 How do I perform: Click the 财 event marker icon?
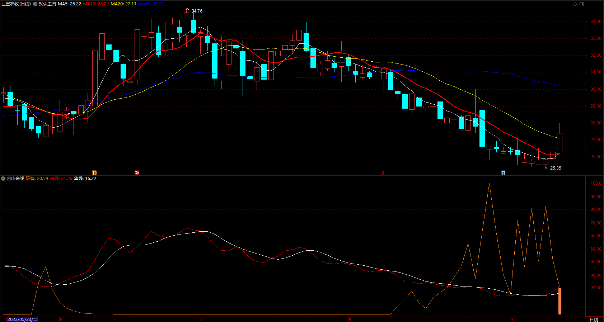[503, 172]
